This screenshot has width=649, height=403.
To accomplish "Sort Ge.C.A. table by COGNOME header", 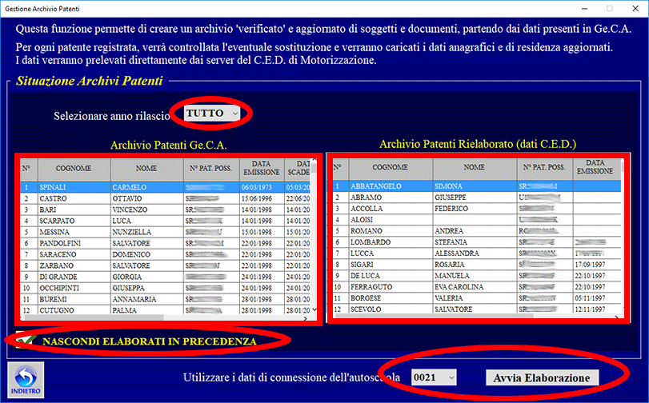I will [x=74, y=169].
